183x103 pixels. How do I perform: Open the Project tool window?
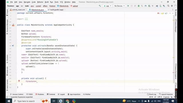coord(7,13)
